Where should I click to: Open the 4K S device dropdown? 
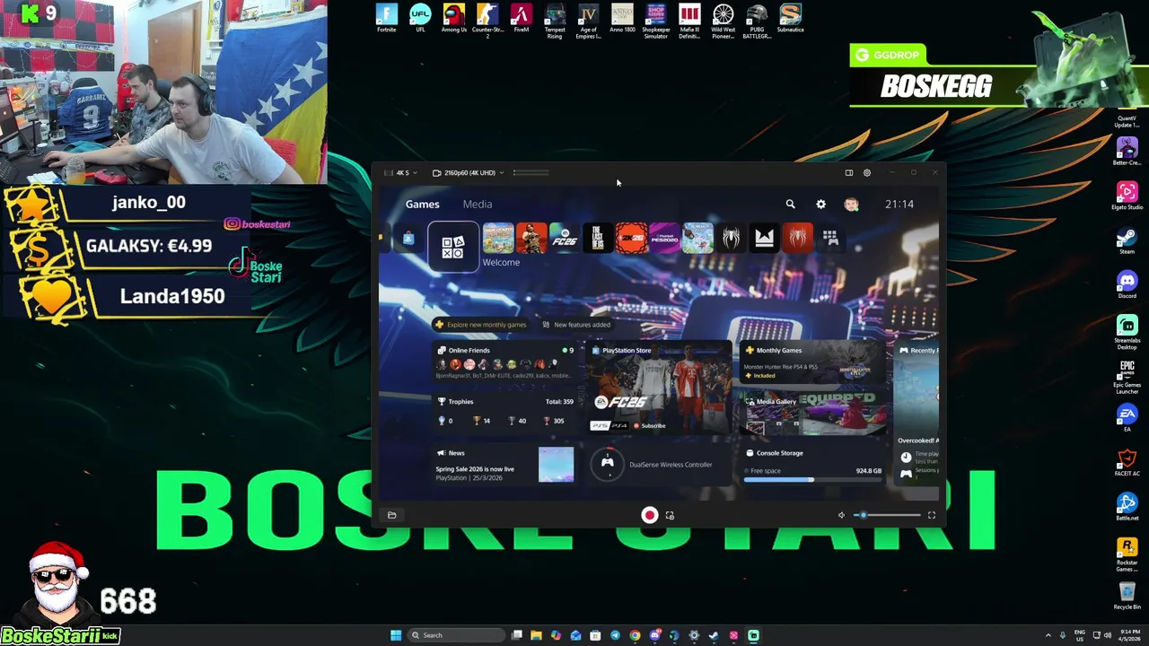pyautogui.click(x=400, y=172)
